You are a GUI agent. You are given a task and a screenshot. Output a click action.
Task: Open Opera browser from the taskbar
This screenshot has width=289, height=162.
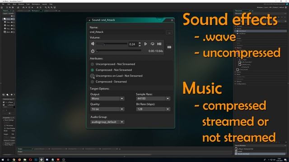click(x=30, y=160)
